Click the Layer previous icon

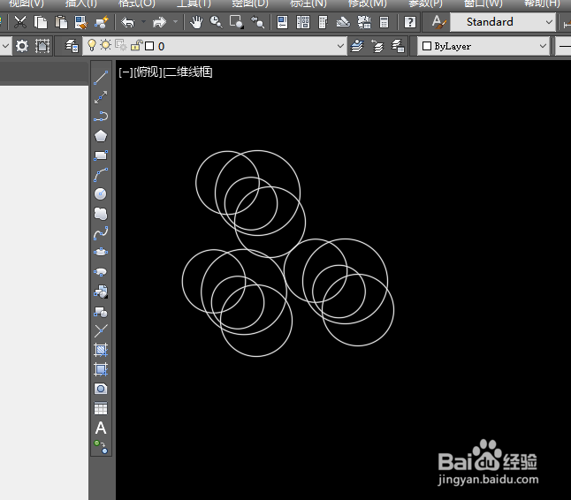pos(377,46)
